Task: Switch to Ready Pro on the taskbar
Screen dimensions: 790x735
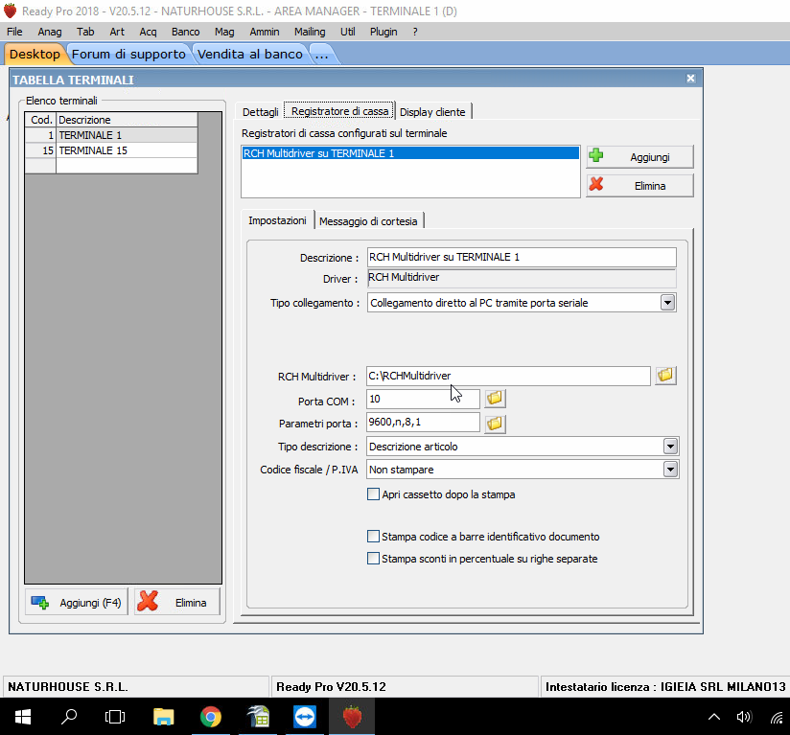Action: click(352, 717)
